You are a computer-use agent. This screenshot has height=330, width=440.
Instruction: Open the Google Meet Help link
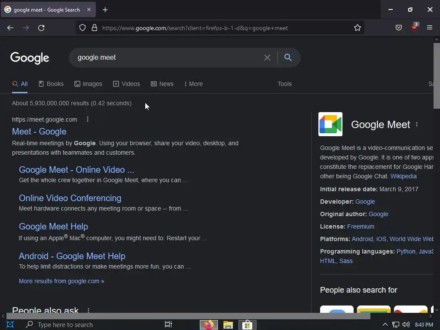(53, 226)
